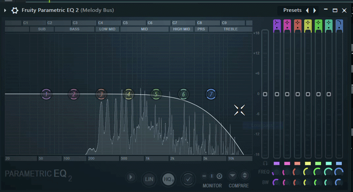Open the plugin menu triangle beside the gear

pos(5,10)
